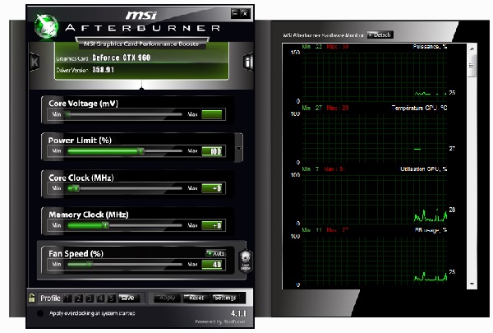The image size is (493, 333).
Task: Click the driver version 358.91 text
Action: coord(104,70)
